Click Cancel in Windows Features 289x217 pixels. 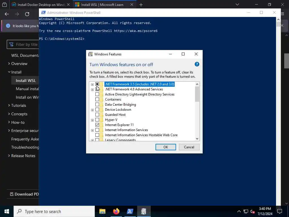(189, 147)
